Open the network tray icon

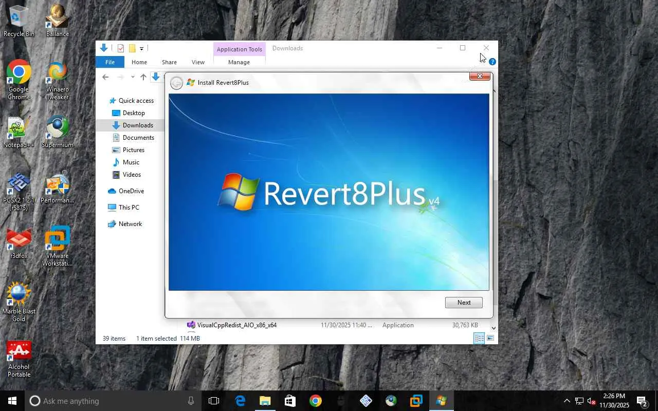(579, 401)
